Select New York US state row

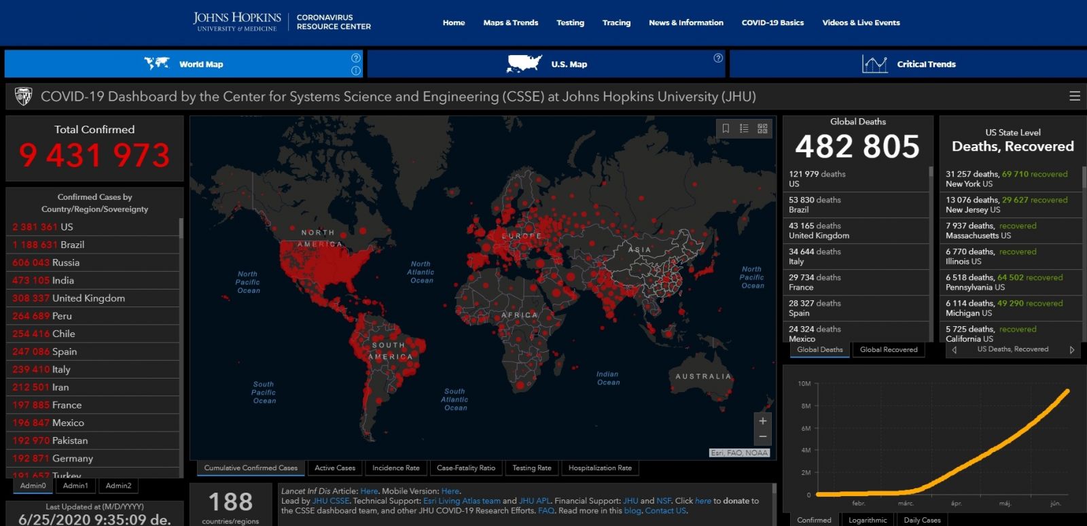[x=1012, y=179]
